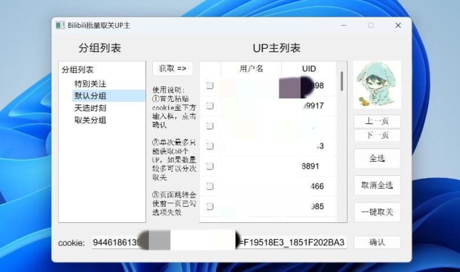Tick the checkbox in row with UID ending 398
The width and height of the screenshot is (460, 272).
(210, 86)
